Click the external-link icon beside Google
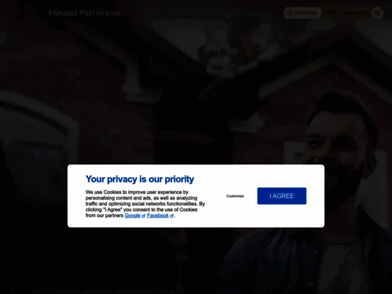 (x=143, y=216)
